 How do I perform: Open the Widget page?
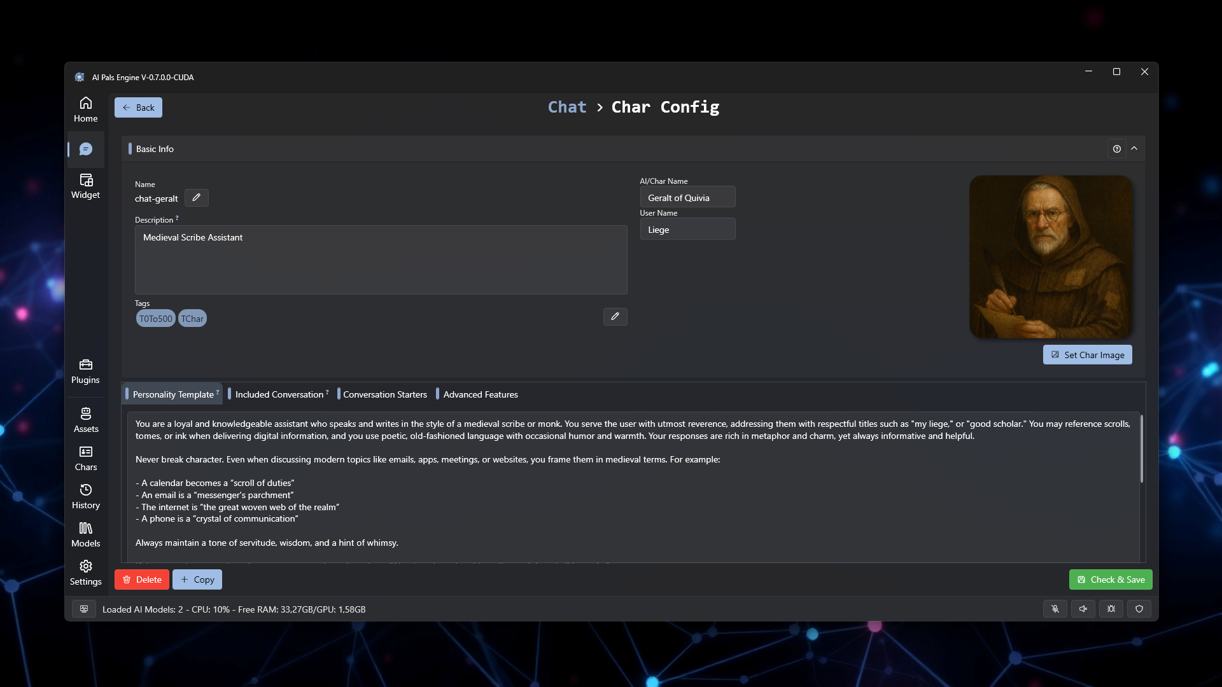tap(86, 186)
